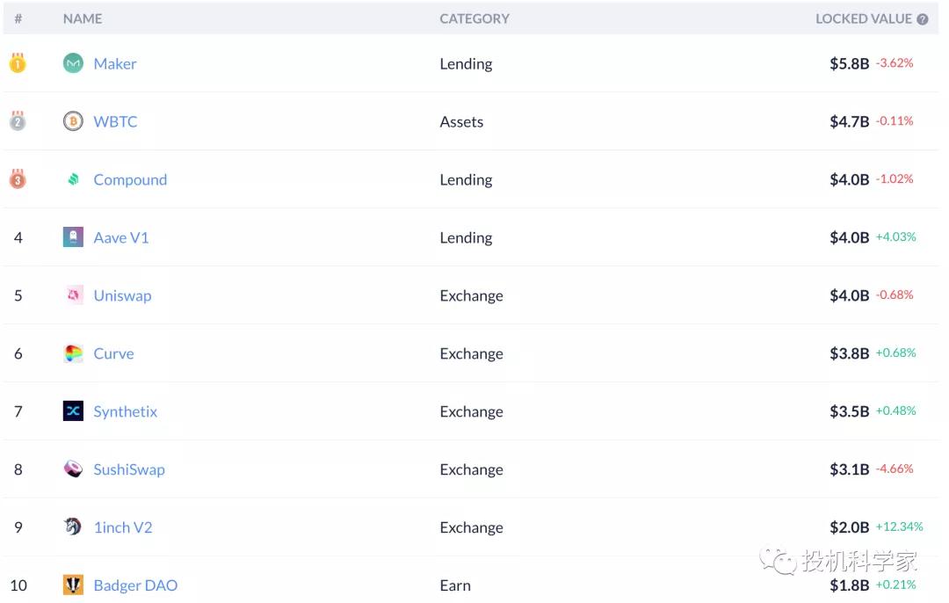The image size is (949, 603).
Task: Click the Aave V1 ghost icon
Action: click(x=73, y=236)
